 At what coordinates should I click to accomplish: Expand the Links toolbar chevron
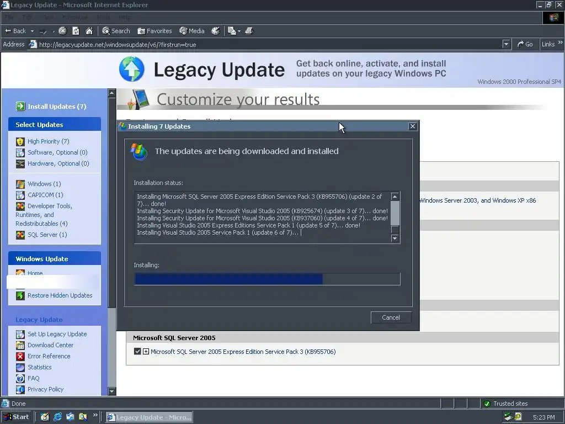[x=561, y=43]
